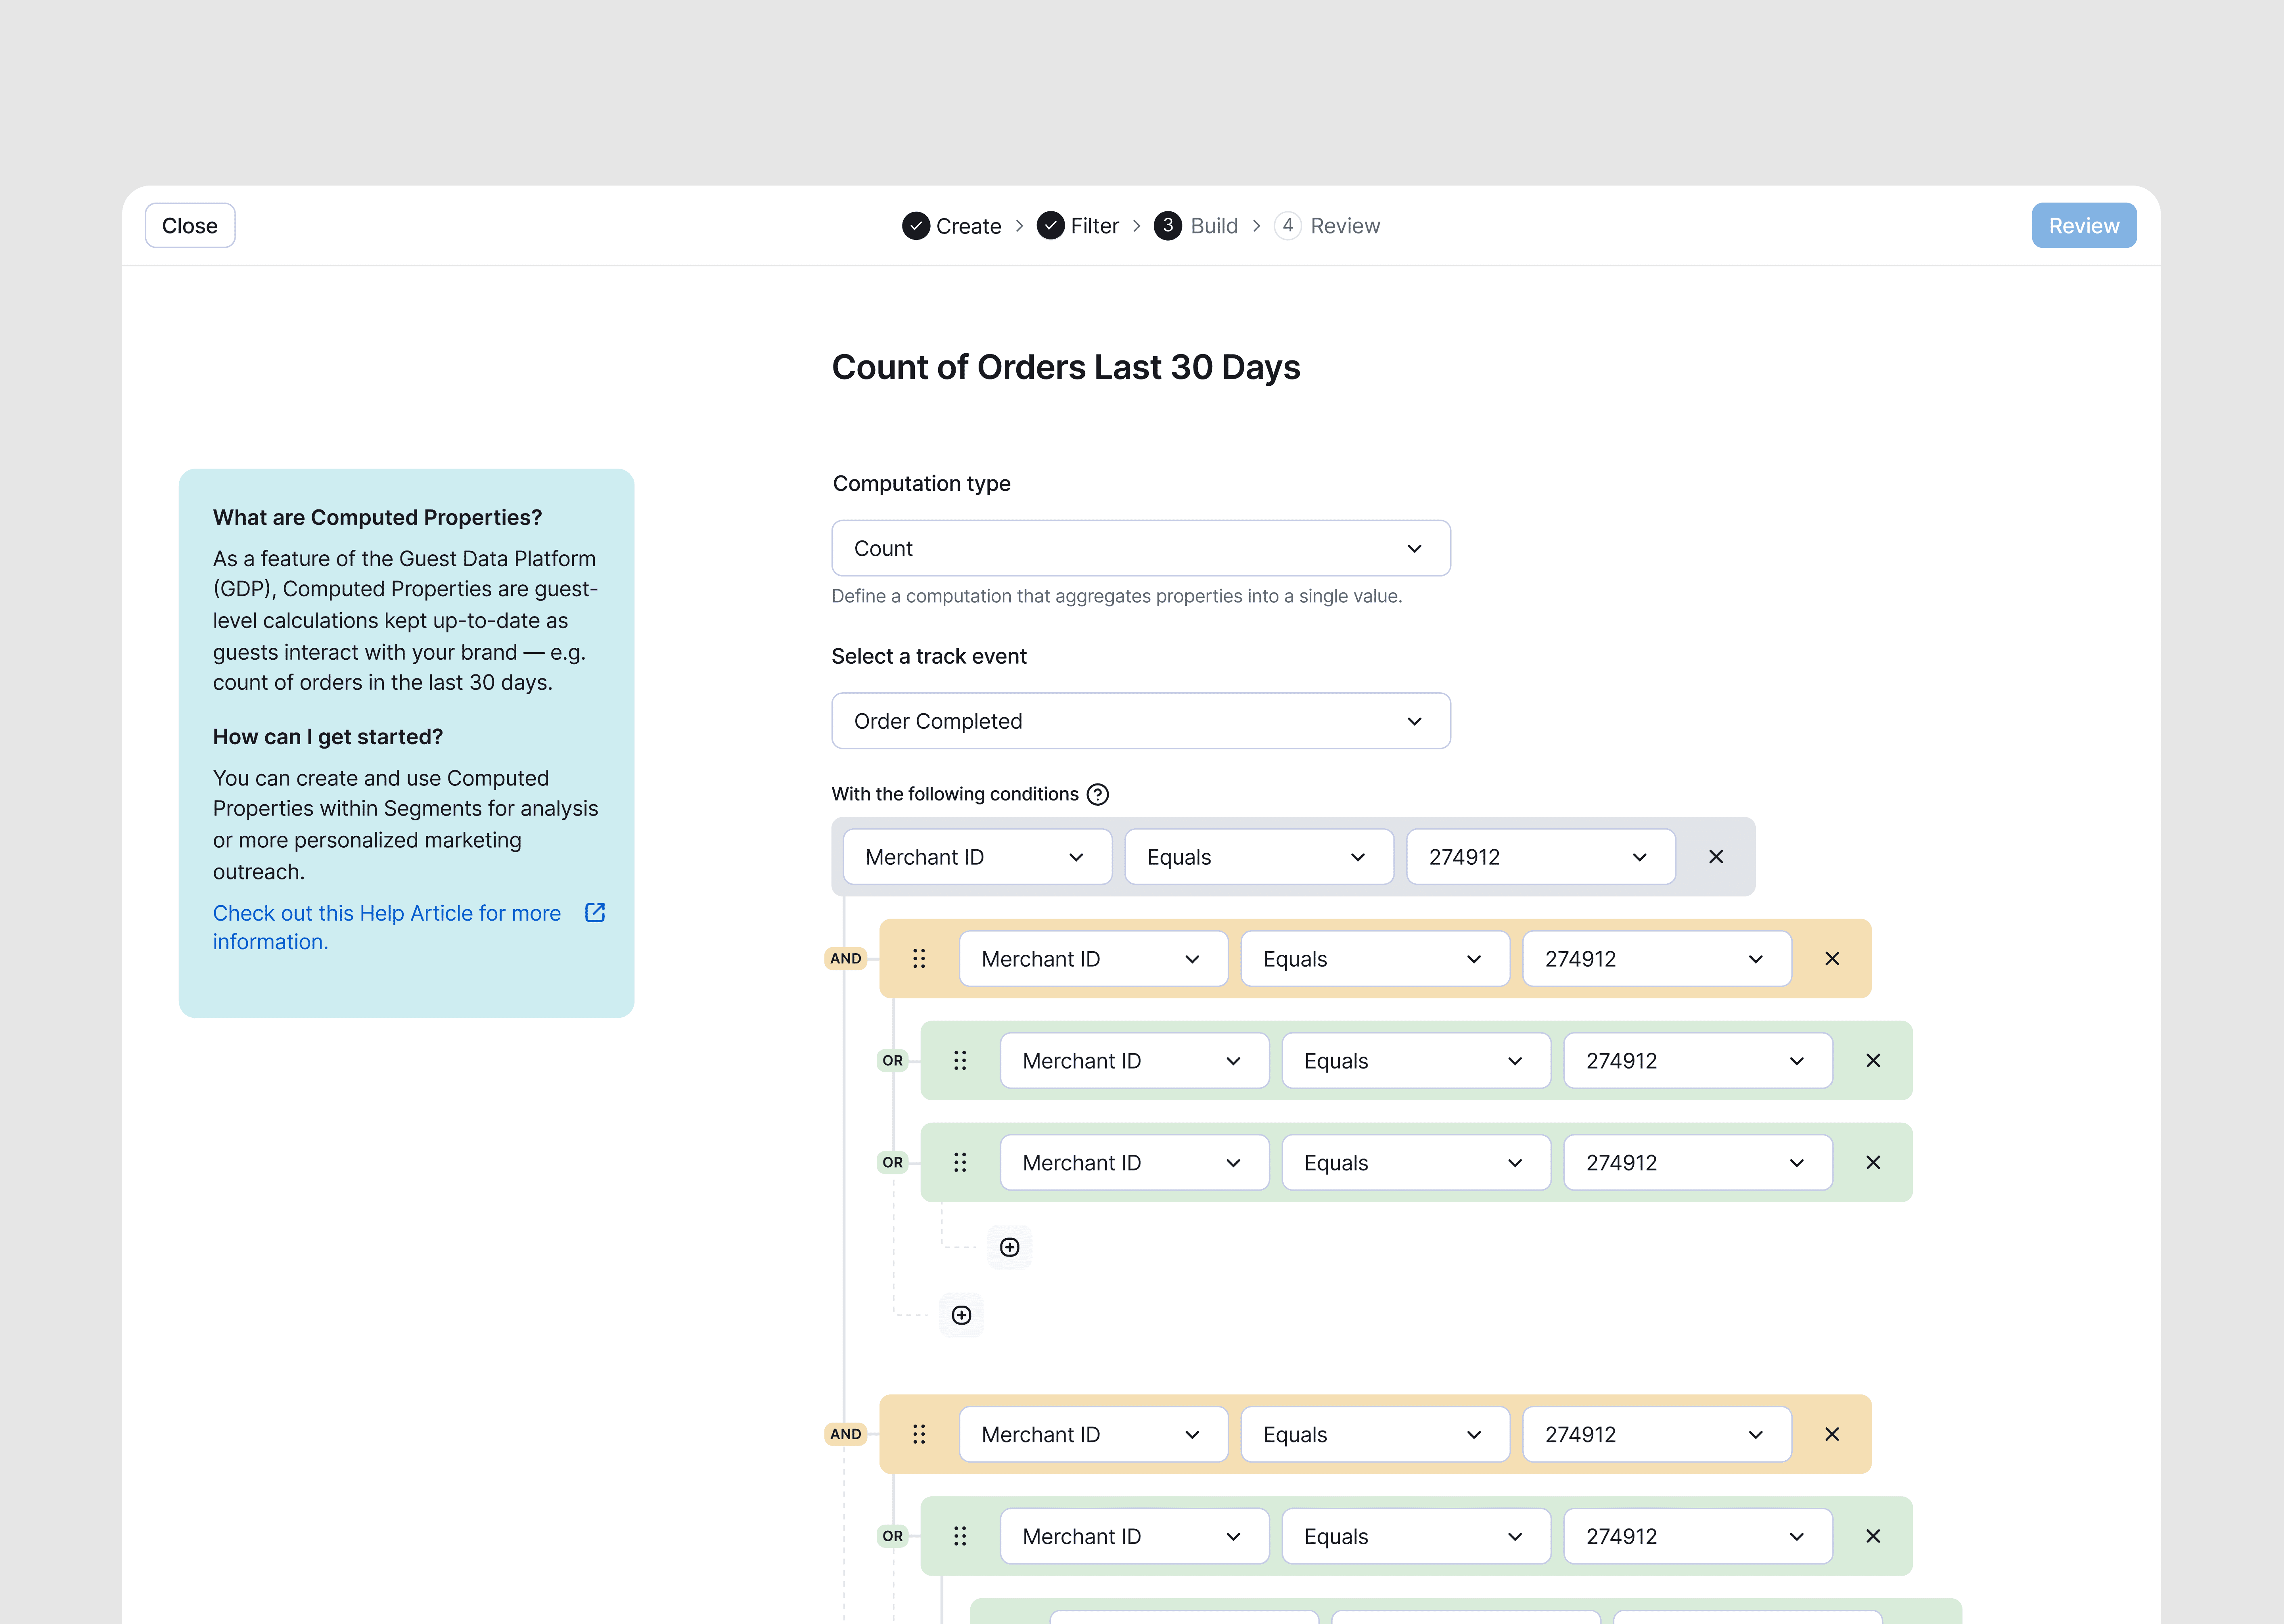
Task: Add nested condition with inner plus icon
Action: [x=1009, y=1247]
